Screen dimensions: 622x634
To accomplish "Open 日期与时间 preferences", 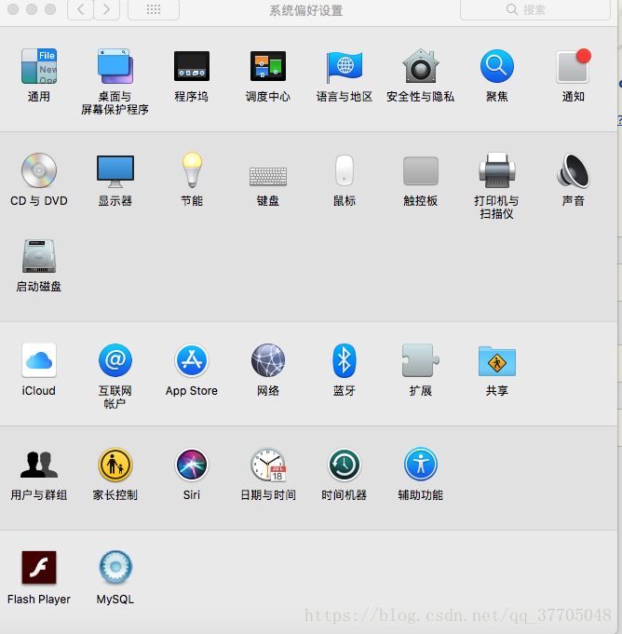I will [x=268, y=465].
